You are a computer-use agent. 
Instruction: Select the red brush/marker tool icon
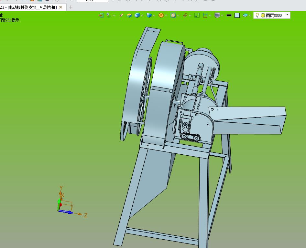click(x=121, y=15)
